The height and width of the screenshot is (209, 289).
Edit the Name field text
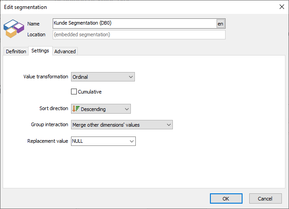(x=134, y=23)
